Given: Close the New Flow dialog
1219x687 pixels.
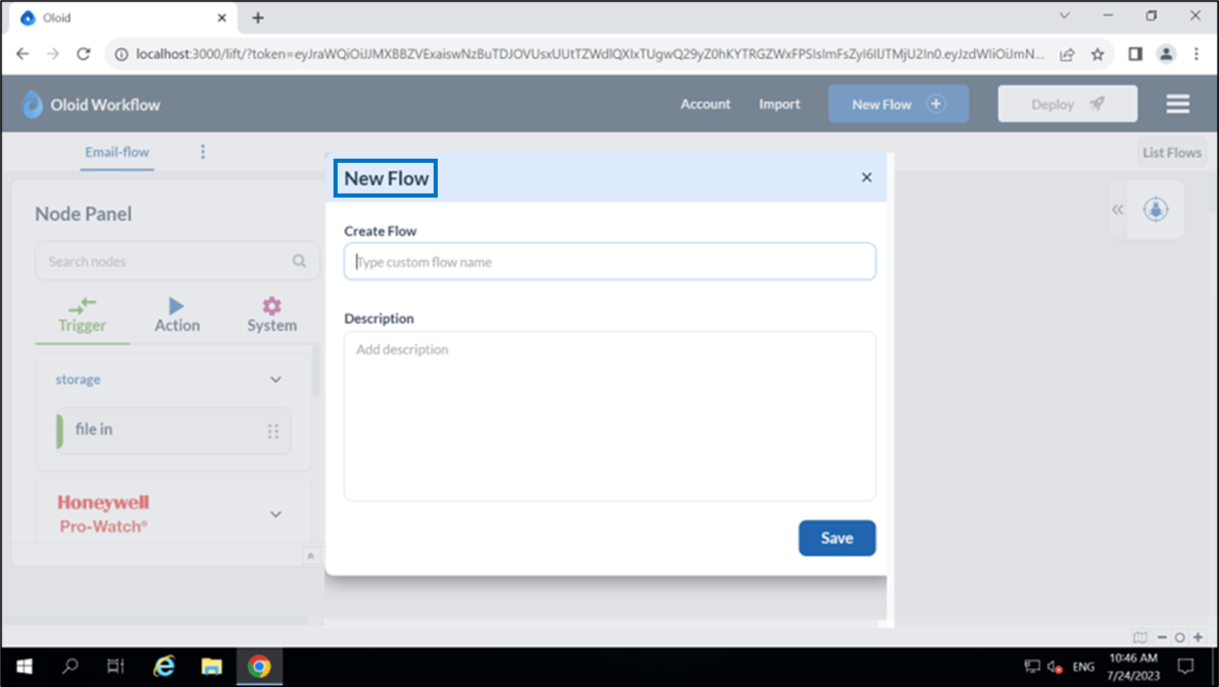Looking at the screenshot, I should 866,178.
